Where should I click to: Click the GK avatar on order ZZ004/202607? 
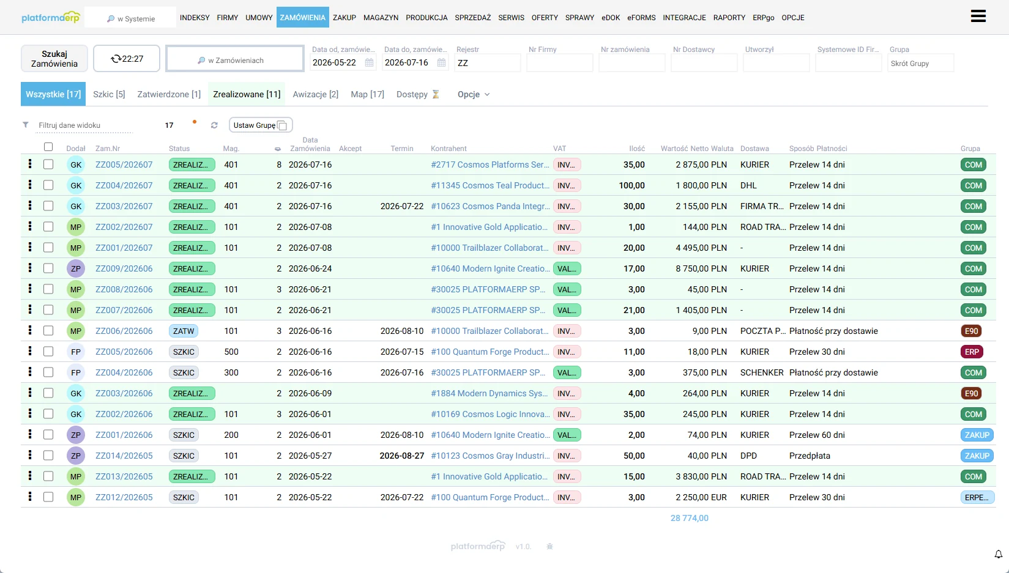pyautogui.click(x=76, y=185)
